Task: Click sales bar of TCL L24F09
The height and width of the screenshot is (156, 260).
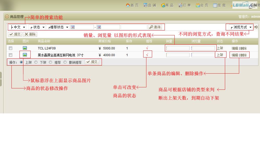Action: [x=178, y=48]
